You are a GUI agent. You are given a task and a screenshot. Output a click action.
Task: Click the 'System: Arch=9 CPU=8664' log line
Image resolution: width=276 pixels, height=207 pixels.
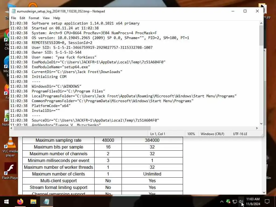click(x=94, y=33)
